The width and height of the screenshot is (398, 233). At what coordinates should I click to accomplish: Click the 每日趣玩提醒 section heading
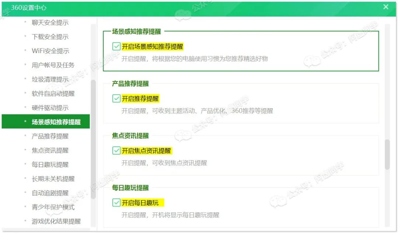click(130, 188)
